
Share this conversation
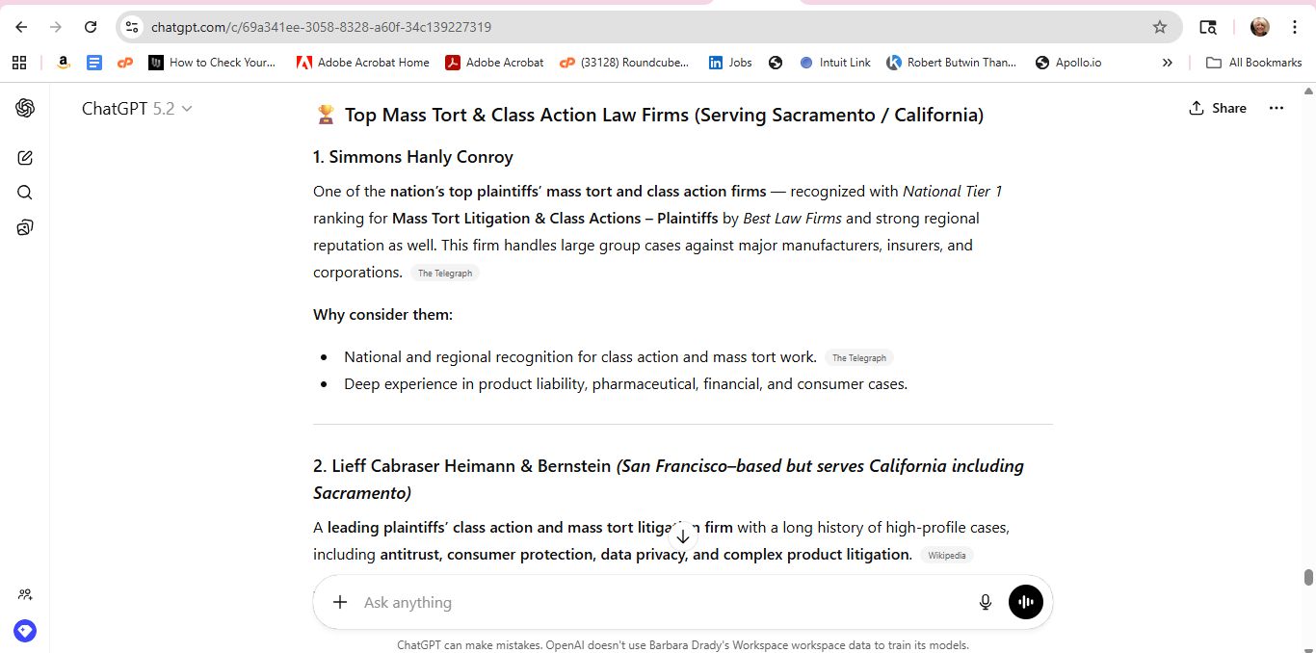1218,108
